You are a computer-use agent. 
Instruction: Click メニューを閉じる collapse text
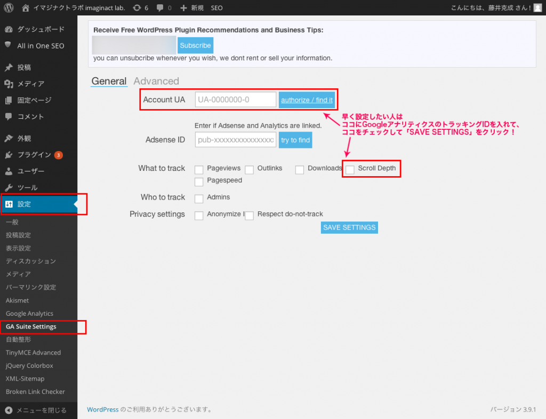(42, 410)
